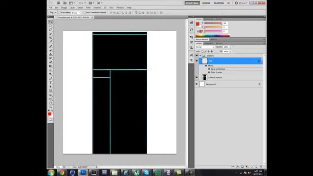Hide the Background layer

coord(197,84)
